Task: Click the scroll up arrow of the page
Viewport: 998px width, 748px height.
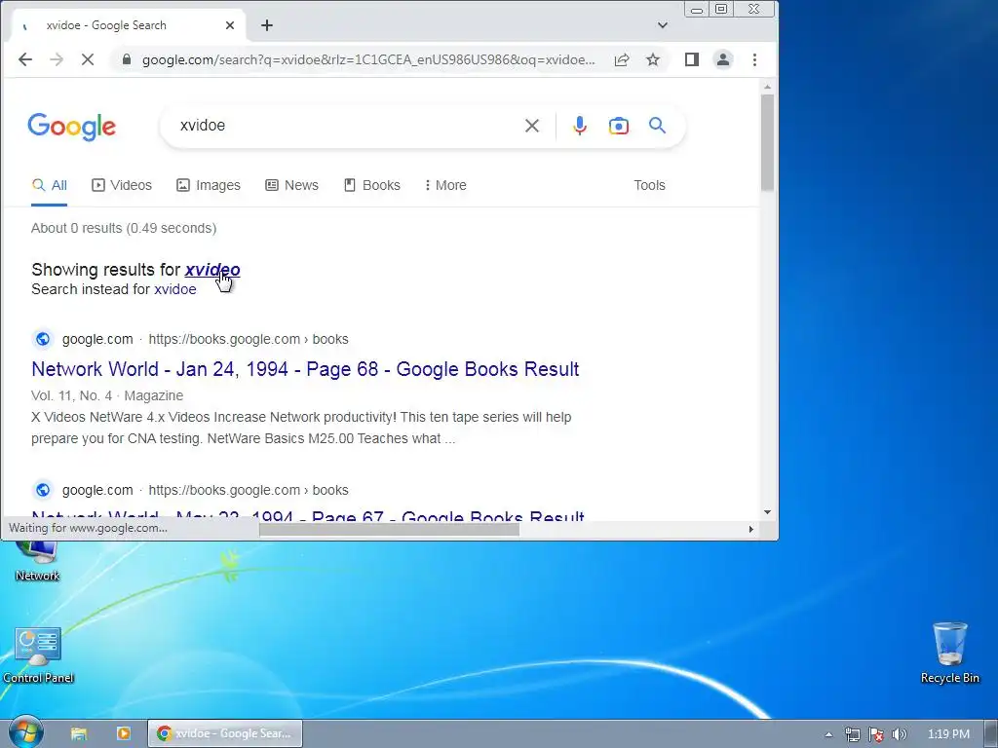Action: (767, 87)
